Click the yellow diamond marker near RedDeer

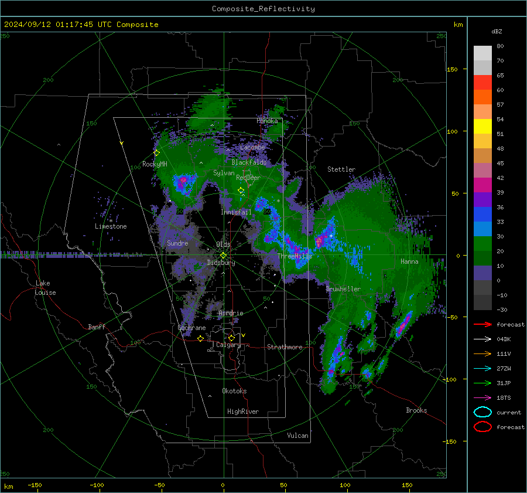pyautogui.click(x=241, y=191)
